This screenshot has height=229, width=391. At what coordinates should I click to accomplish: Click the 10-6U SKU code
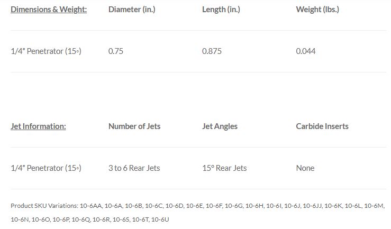coord(159,219)
